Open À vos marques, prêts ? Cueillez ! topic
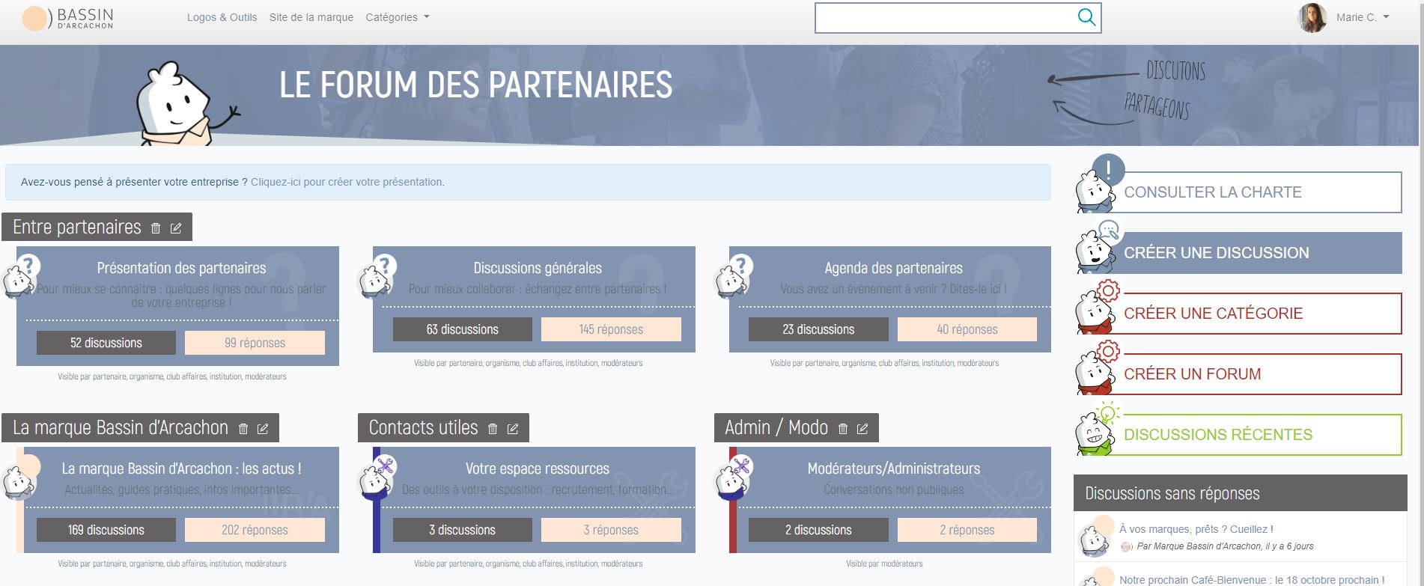 tap(1196, 529)
